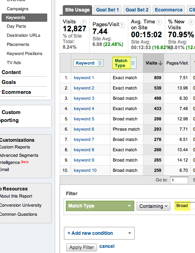The image size is (195, 253).
Task: Click the Apply Filter button
Action: click(x=81, y=247)
